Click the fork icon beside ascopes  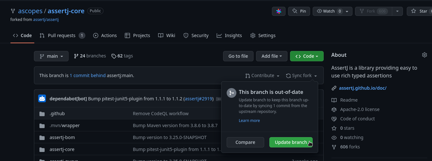[13, 11]
